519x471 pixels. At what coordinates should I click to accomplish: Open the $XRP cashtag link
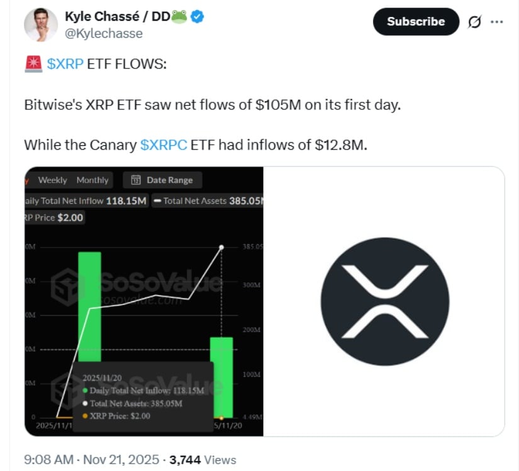click(x=65, y=64)
